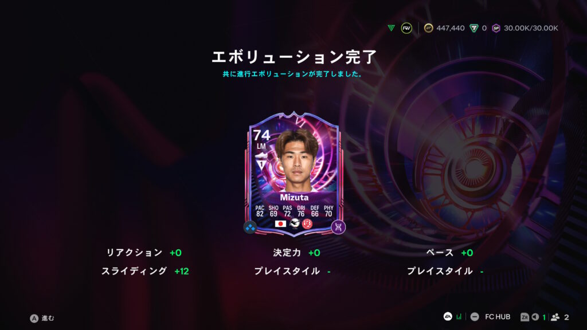
Task: Click the red club crest on card
Action: tap(307, 224)
